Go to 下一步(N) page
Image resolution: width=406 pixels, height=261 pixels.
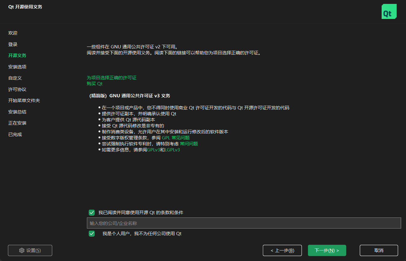tap(327, 250)
